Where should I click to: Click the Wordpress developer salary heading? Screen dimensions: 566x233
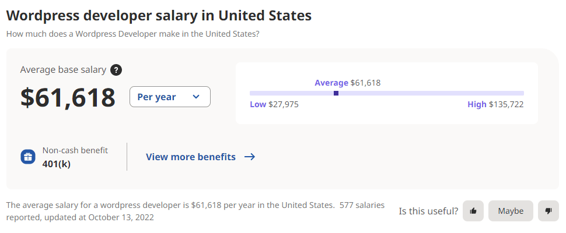(159, 16)
